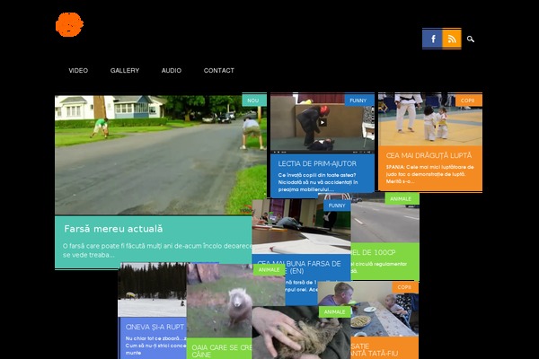This screenshot has width=539, height=359.
Task: Click the COPII tag on judo card
Action: coord(468,101)
